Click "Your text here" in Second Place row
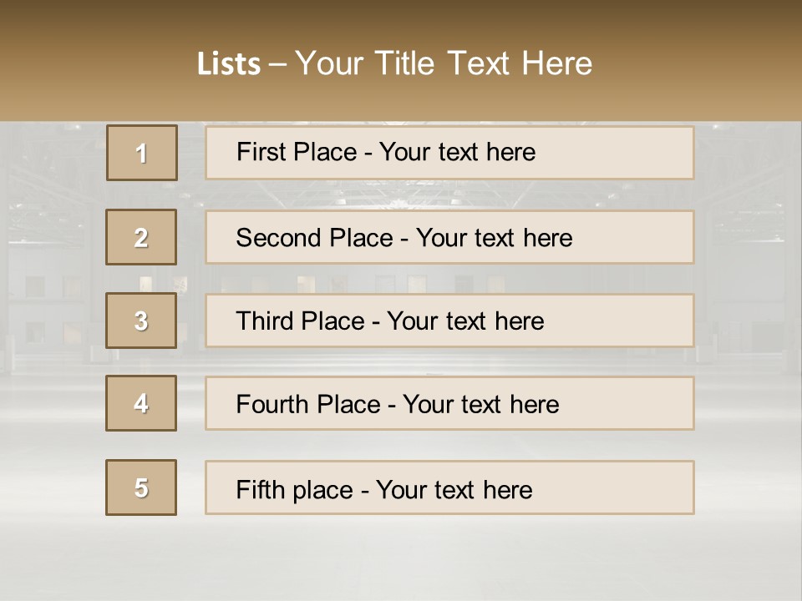 pyautogui.click(x=494, y=238)
